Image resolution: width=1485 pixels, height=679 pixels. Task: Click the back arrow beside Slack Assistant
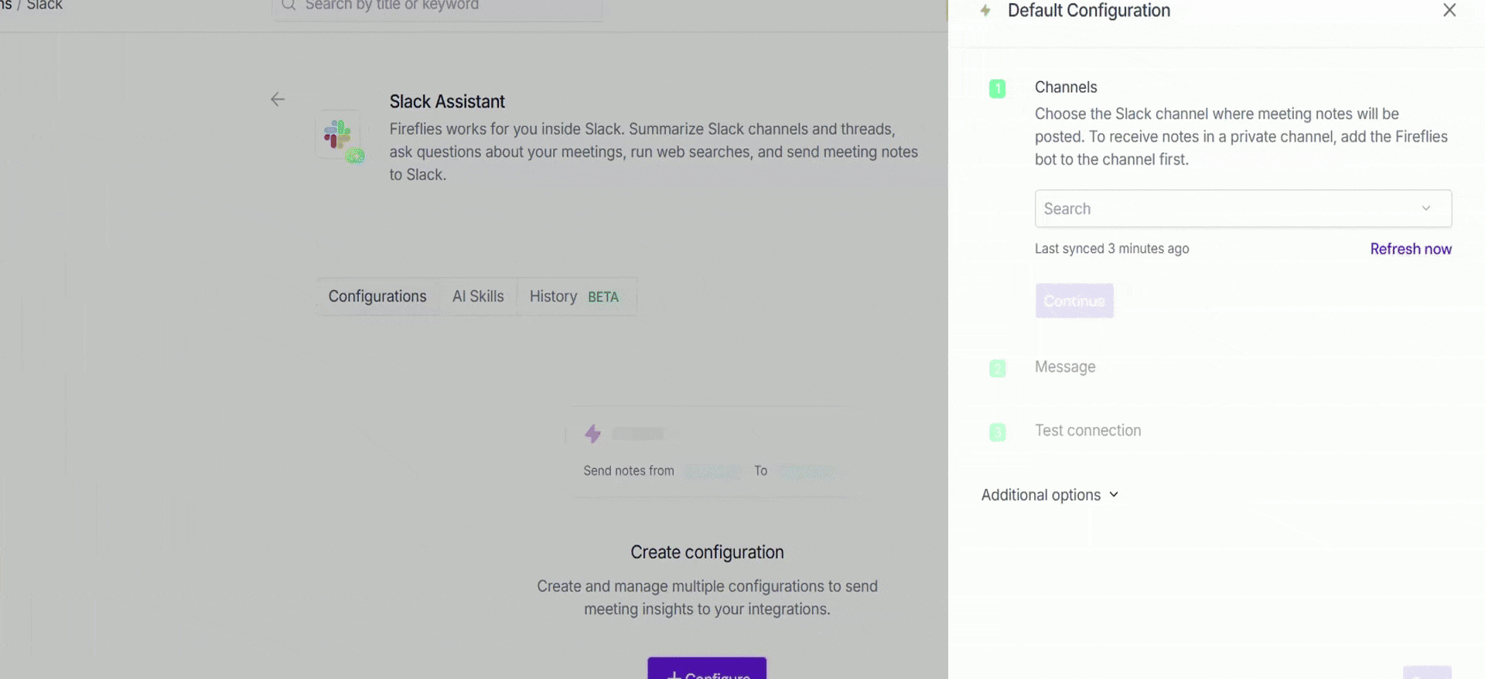278,99
